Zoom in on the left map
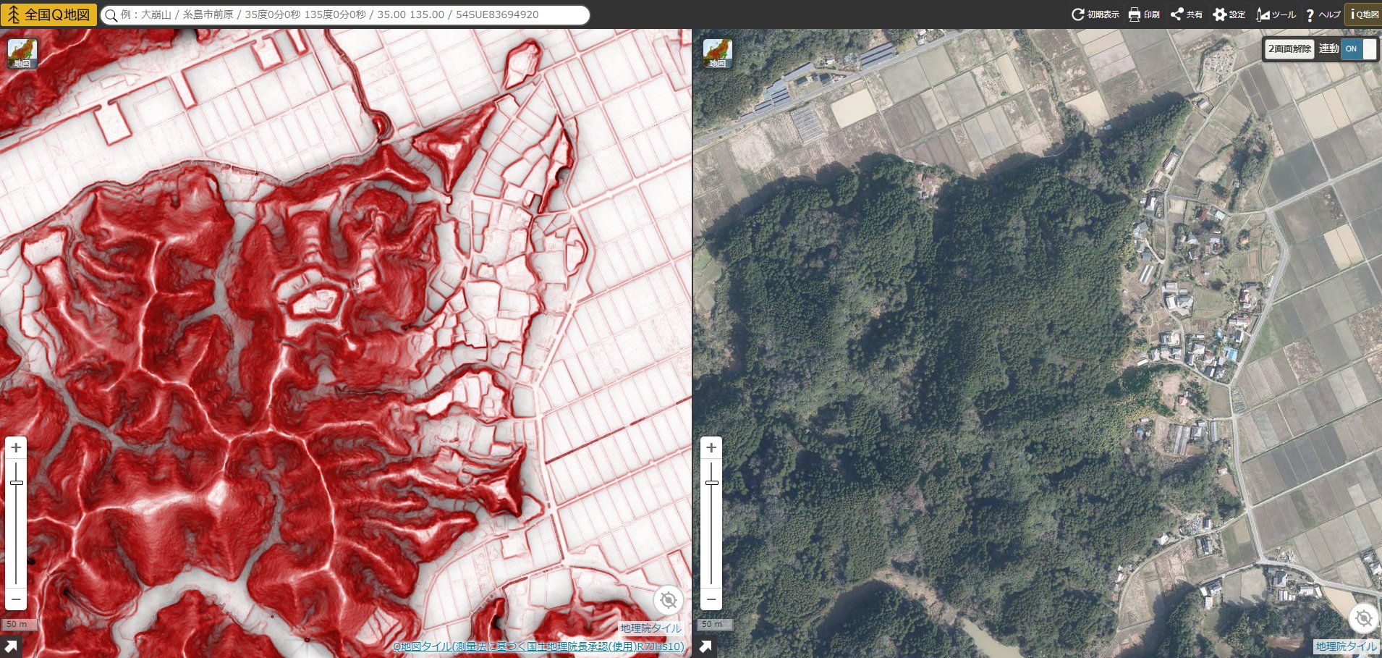 16,447
